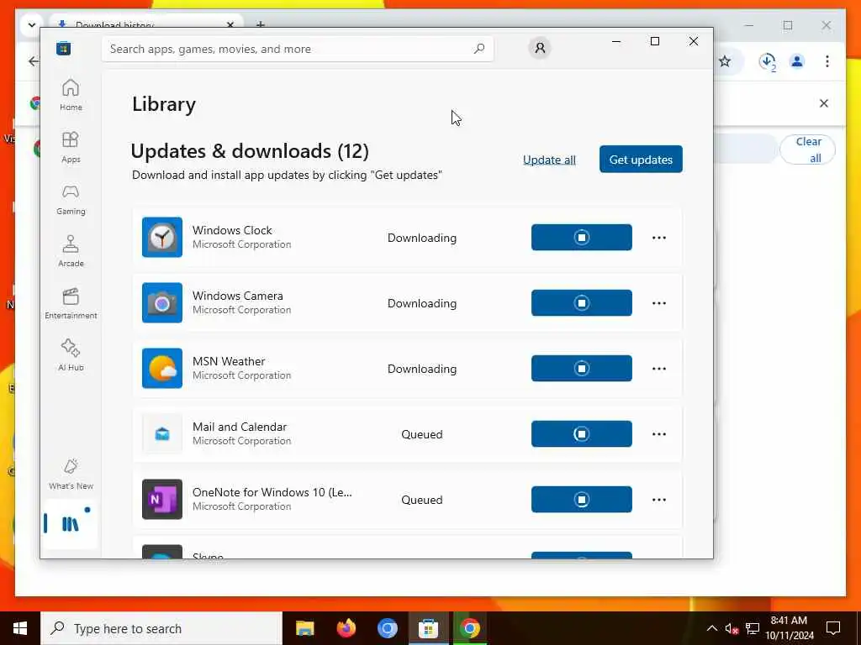This screenshot has width=861, height=645.
Task: Click Chrome's back arrow button
Action: tap(34, 60)
